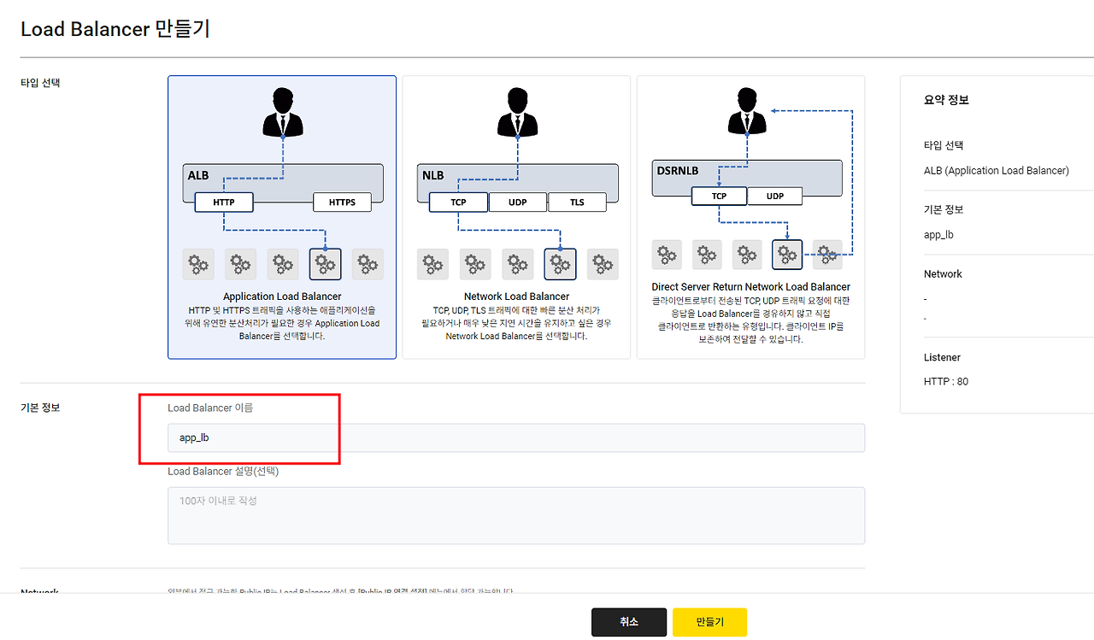Click the UDP box in the DSRNLB diagram
Image resolution: width=1094 pixels, height=640 pixels.
coord(775,196)
